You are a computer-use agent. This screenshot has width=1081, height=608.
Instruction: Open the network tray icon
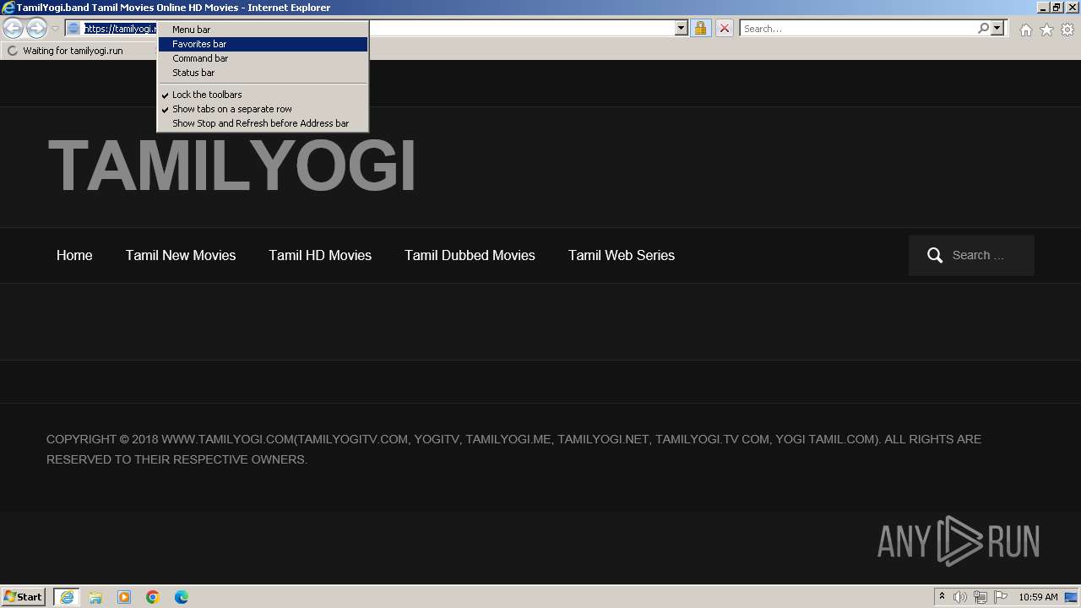(981, 597)
